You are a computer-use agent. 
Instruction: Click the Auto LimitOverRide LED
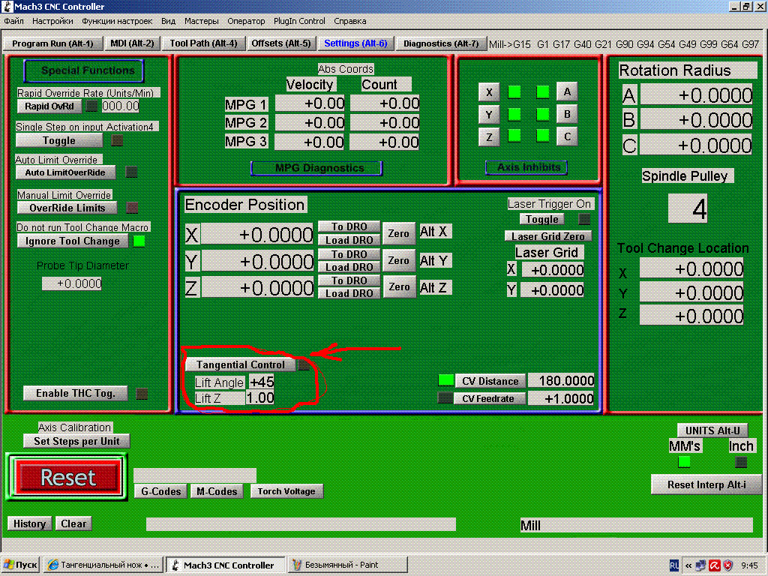pos(131,172)
